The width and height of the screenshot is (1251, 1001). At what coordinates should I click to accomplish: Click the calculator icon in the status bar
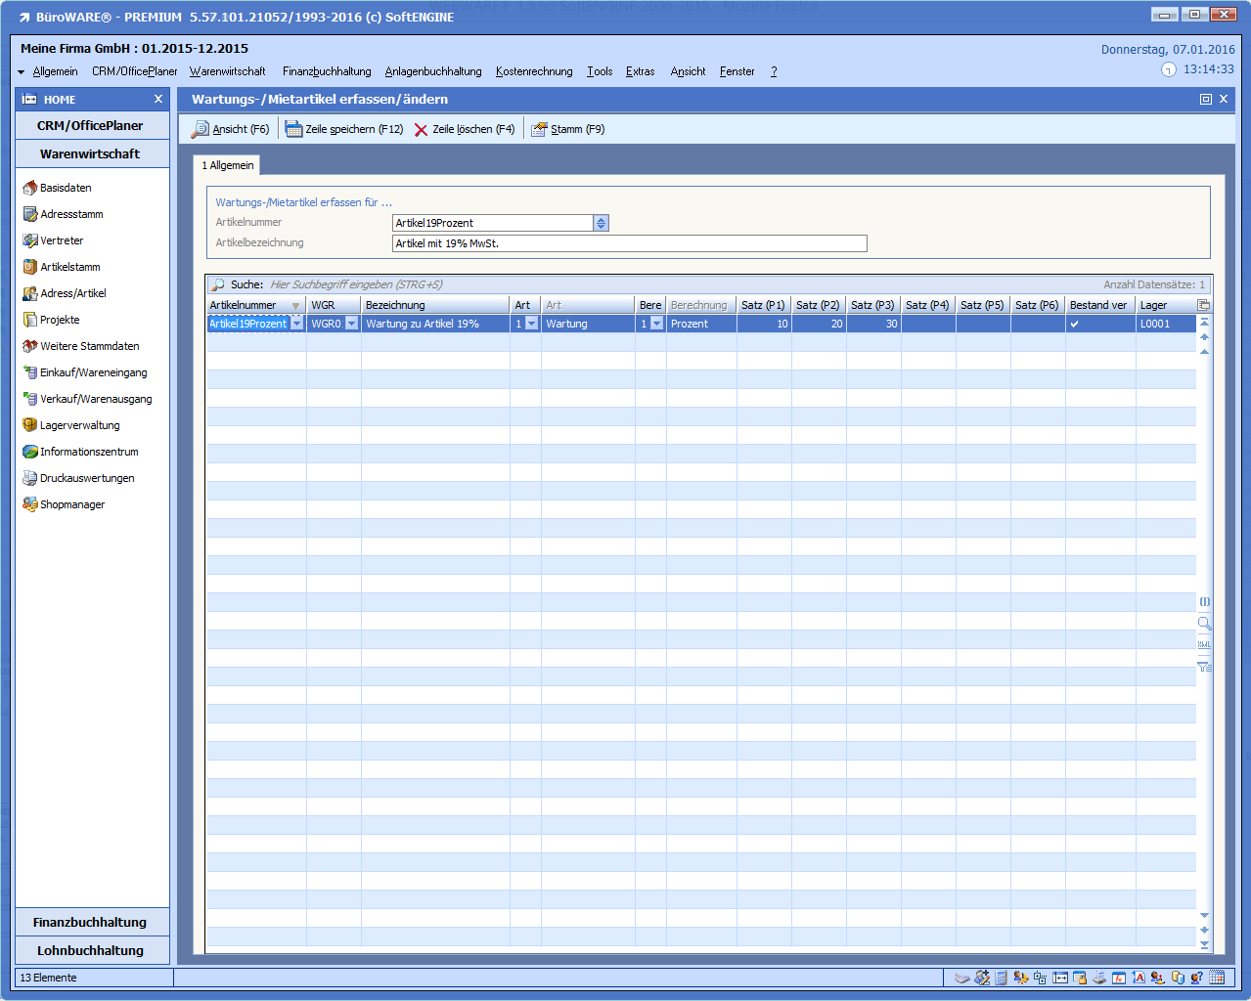(1001, 978)
